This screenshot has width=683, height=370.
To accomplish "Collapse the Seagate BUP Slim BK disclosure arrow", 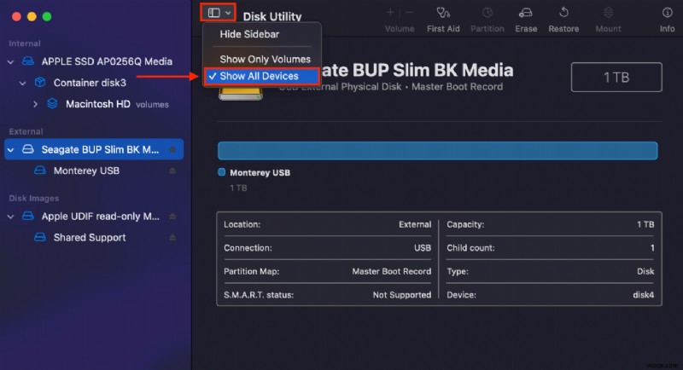I will click(x=10, y=150).
